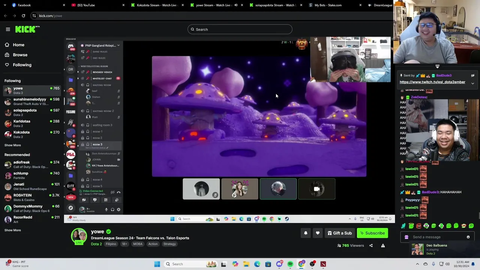Toggle Discord screen share button in stream
480x270 pixels.
tap(95, 200)
